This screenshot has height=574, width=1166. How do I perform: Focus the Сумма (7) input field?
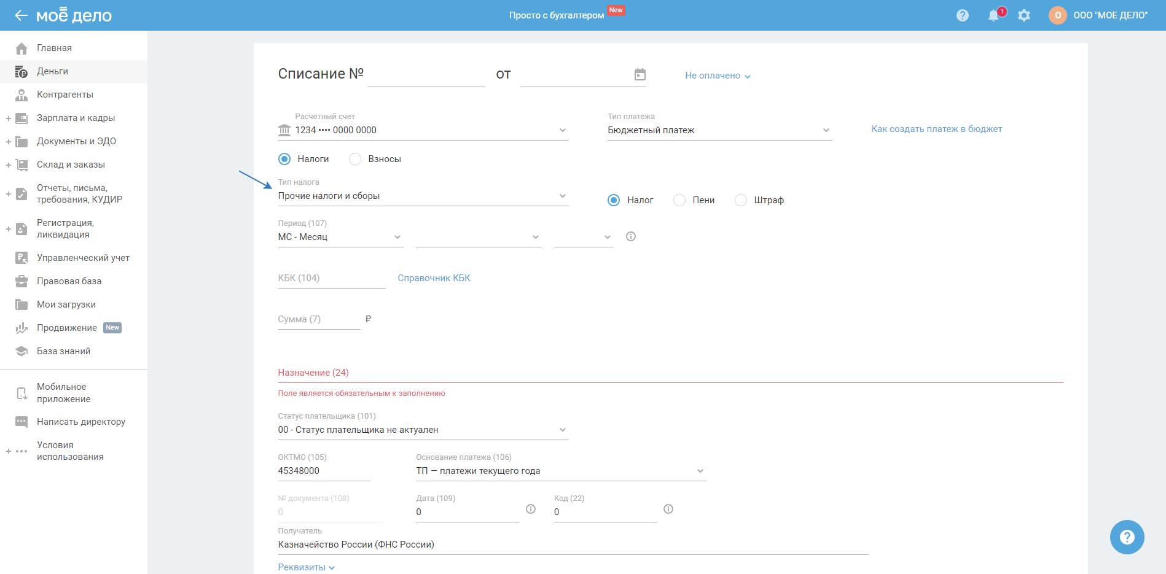point(319,319)
